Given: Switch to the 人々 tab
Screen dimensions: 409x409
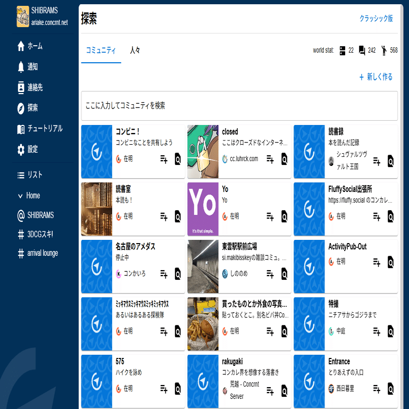Looking at the screenshot, I should point(135,50).
